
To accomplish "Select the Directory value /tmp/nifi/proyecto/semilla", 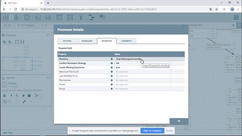I will pos(129,59).
